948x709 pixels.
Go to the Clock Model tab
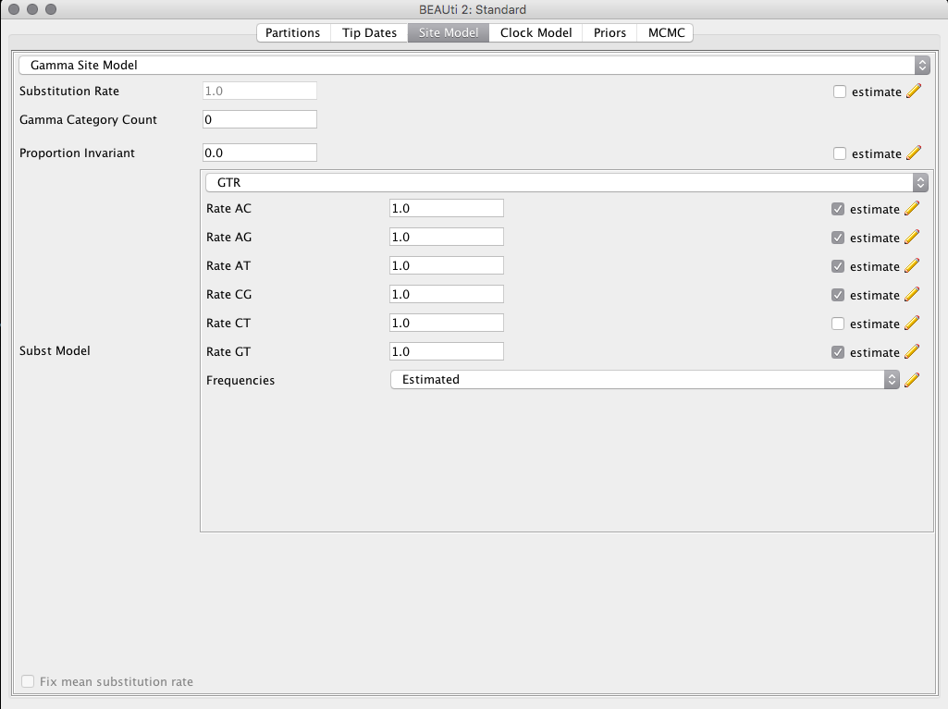536,32
